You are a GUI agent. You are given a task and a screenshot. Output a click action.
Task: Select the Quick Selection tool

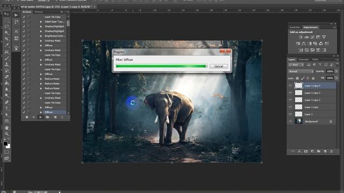coord(6,33)
